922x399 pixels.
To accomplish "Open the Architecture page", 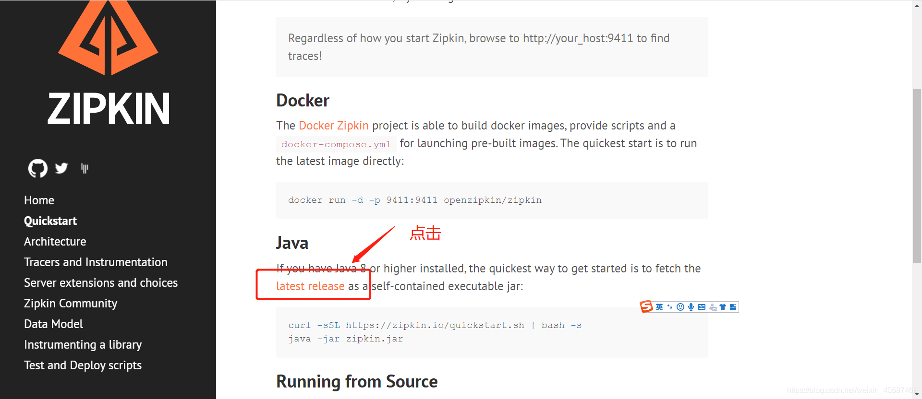I will click(x=55, y=242).
